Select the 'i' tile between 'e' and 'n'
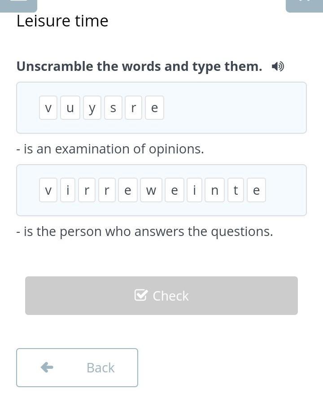This screenshot has height=393, width=323. (194, 190)
